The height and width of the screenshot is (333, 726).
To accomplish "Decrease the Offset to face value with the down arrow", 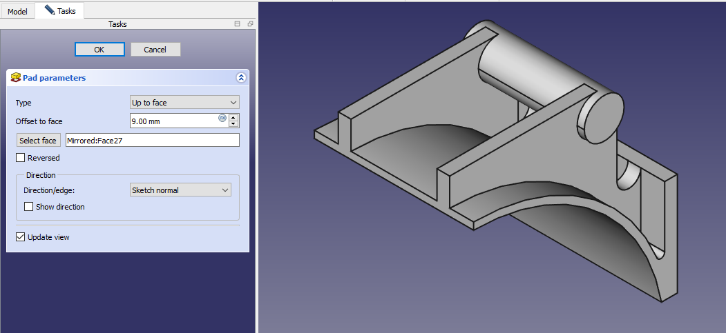I will (x=233, y=124).
